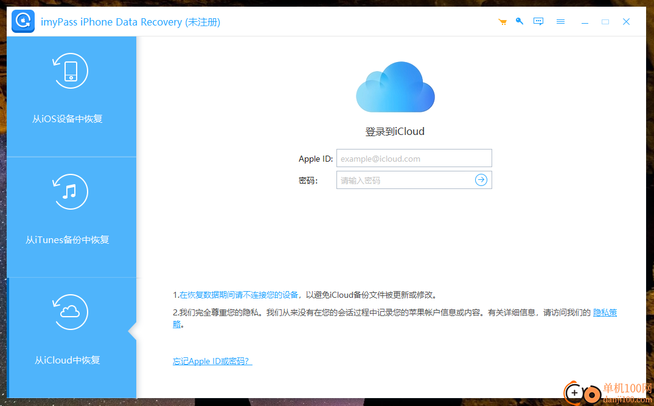Click the iOS device recovery phone icon
654x406 pixels.
click(70, 71)
